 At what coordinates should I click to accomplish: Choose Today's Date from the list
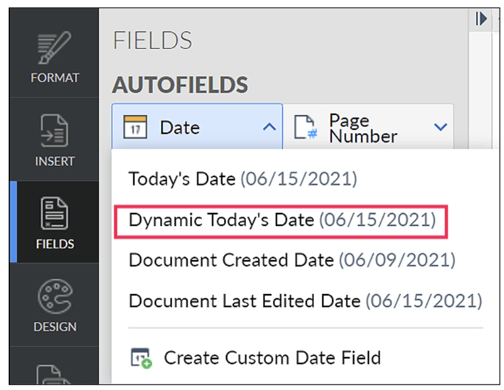pyautogui.click(x=243, y=179)
